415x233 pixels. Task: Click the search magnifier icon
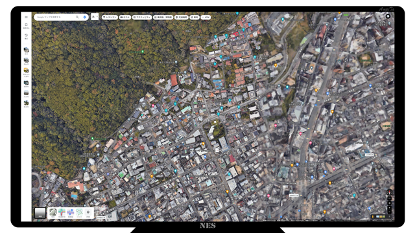(x=77, y=17)
